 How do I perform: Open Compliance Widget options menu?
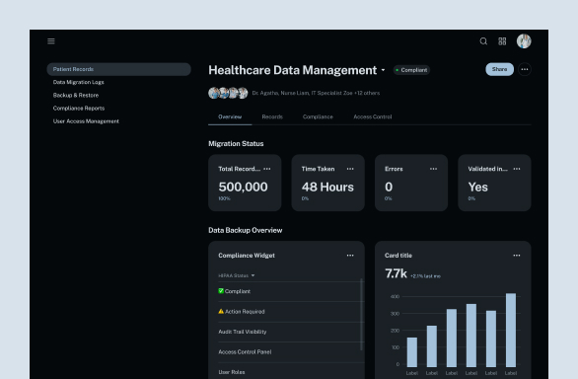350,256
